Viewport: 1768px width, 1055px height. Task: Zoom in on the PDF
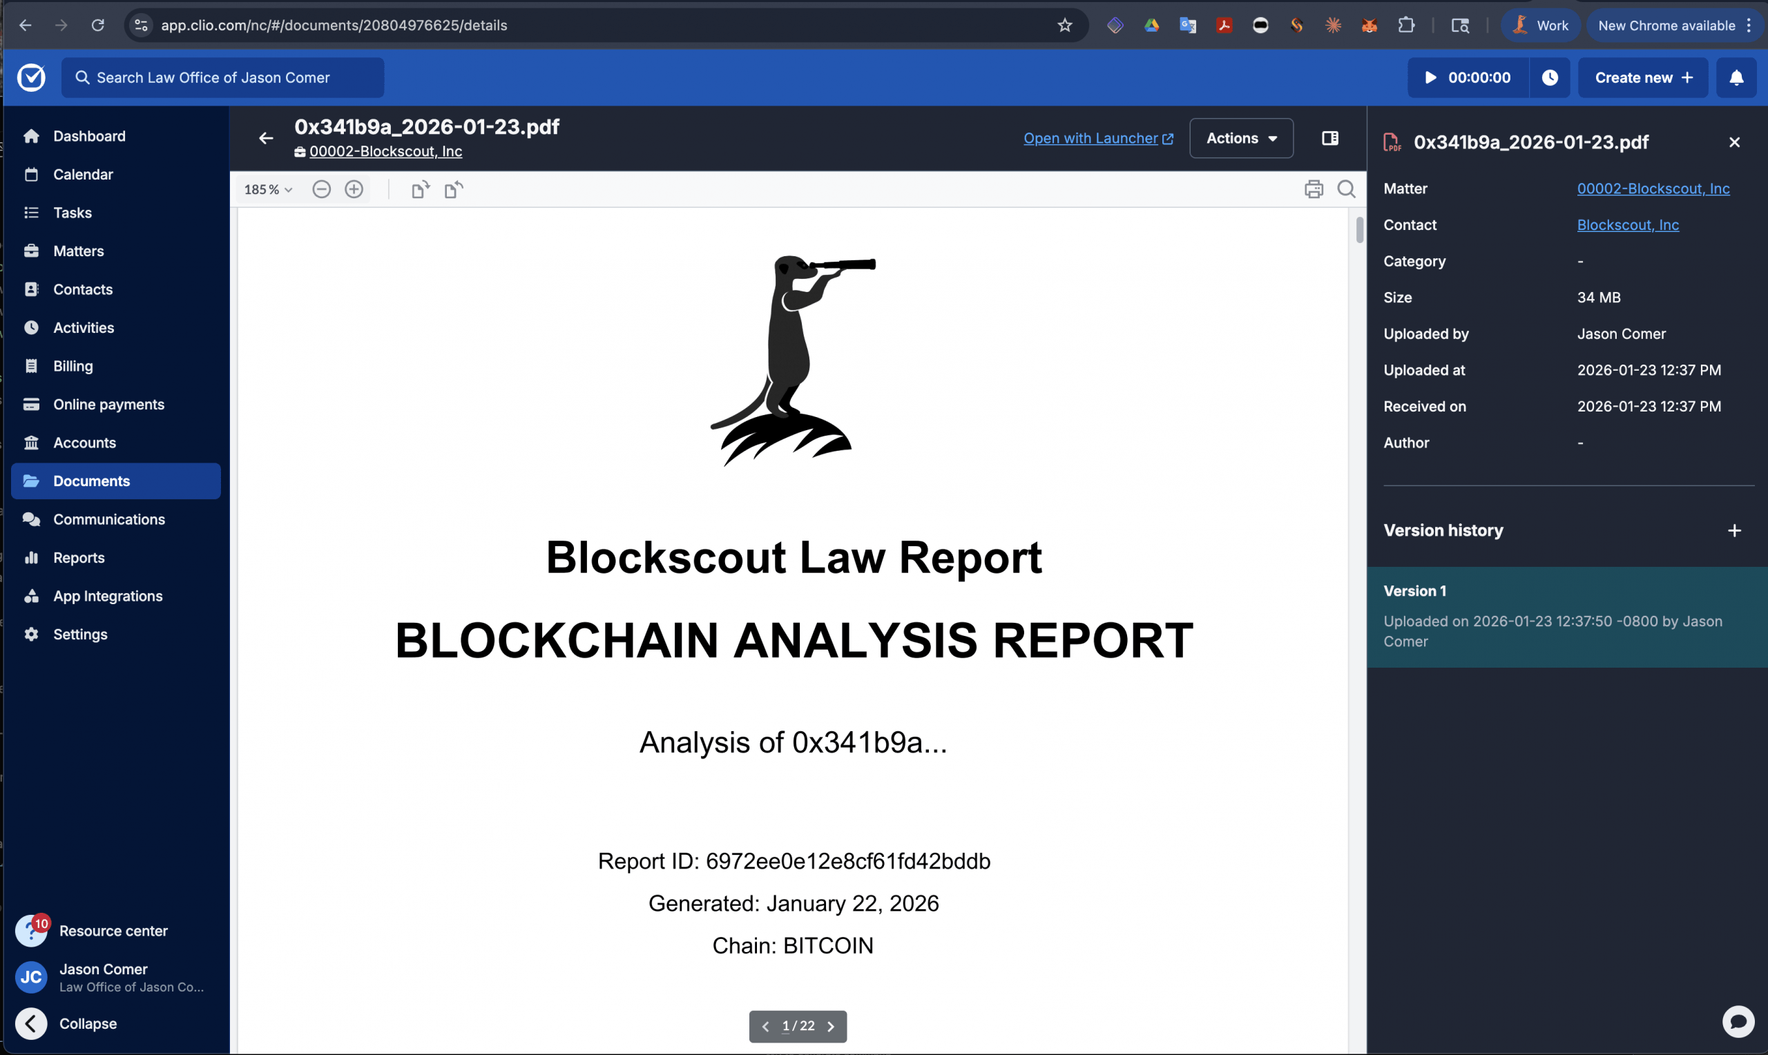(x=354, y=189)
